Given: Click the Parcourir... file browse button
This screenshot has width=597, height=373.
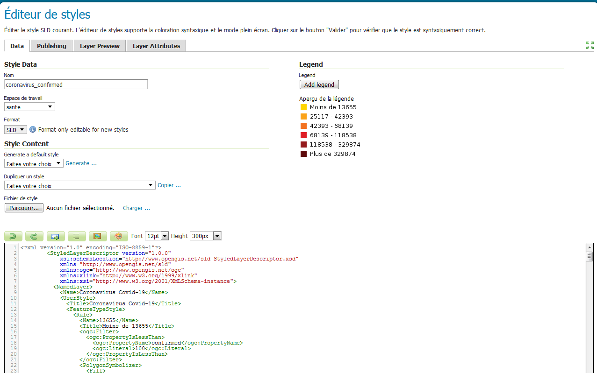Looking at the screenshot, I should 24,208.
